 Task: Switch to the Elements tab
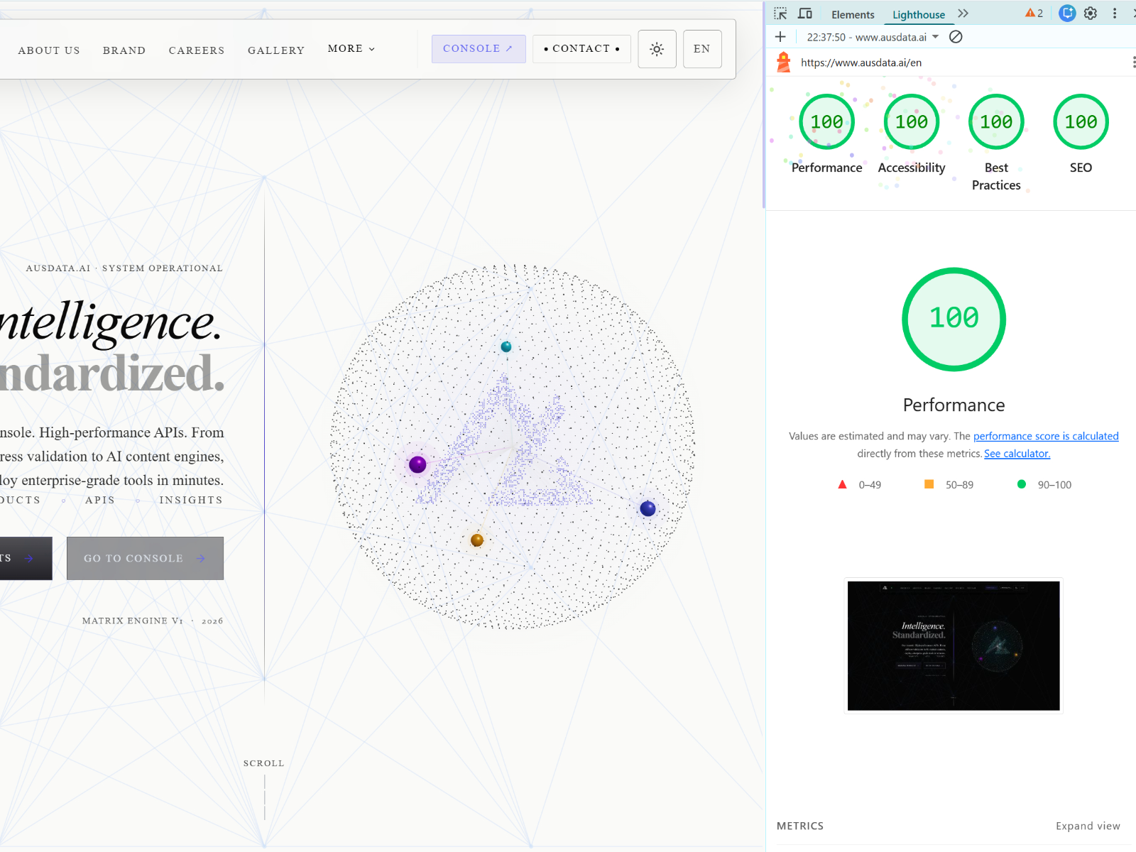coord(853,14)
